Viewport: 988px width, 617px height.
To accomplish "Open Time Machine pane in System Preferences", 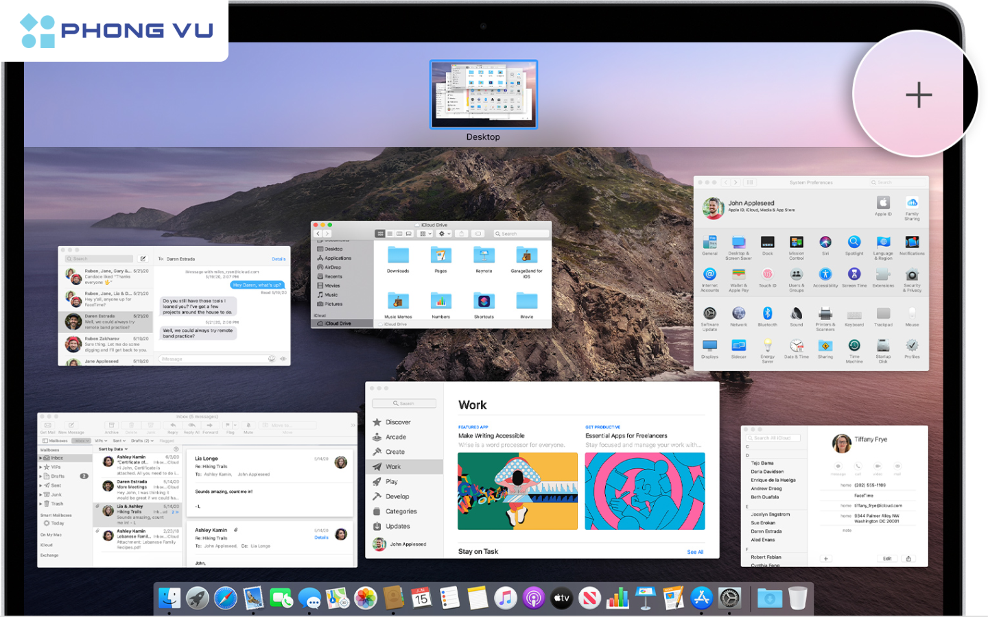I will click(x=854, y=350).
